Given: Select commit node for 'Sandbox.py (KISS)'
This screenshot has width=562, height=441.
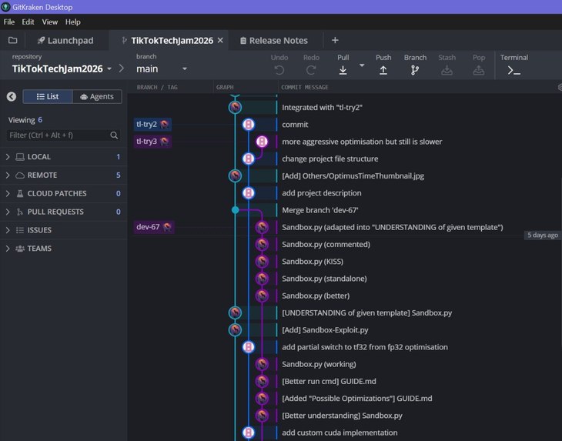Looking at the screenshot, I should (x=262, y=261).
